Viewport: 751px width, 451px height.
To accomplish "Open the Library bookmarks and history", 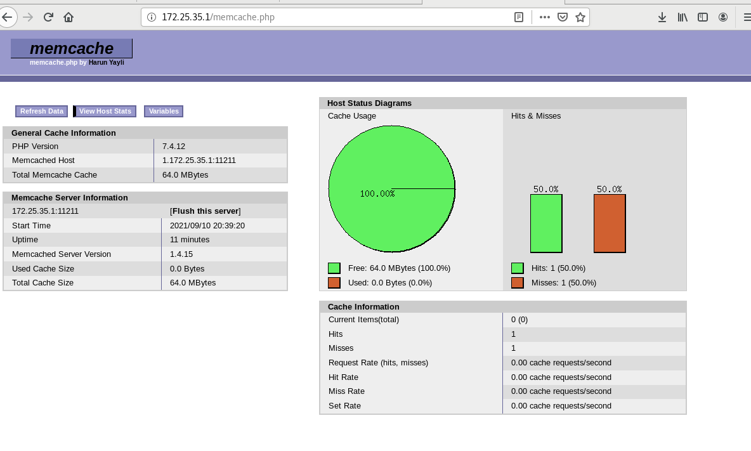I will pyautogui.click(x=682, y=17).
